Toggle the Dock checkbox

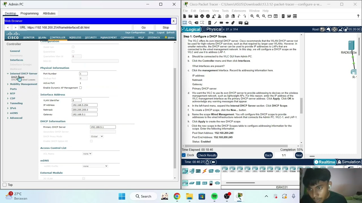(184, 155)
